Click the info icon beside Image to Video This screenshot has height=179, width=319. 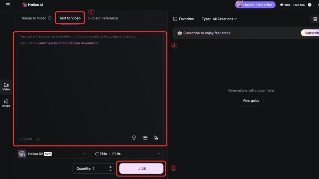[50, 18]
